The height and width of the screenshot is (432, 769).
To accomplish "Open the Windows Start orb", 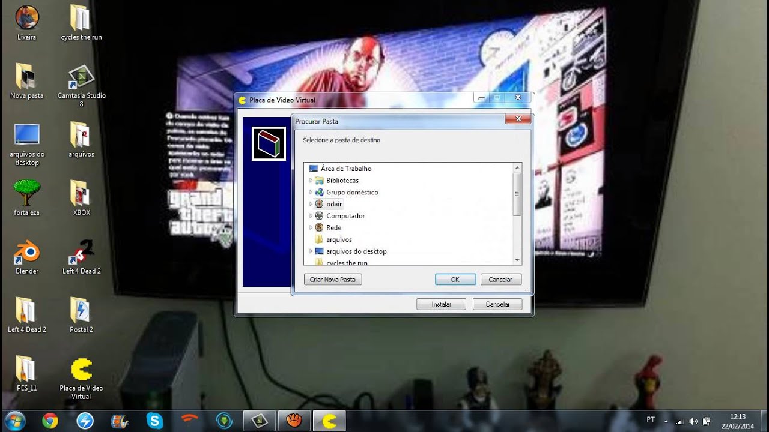I will click(x=16, y=421).
